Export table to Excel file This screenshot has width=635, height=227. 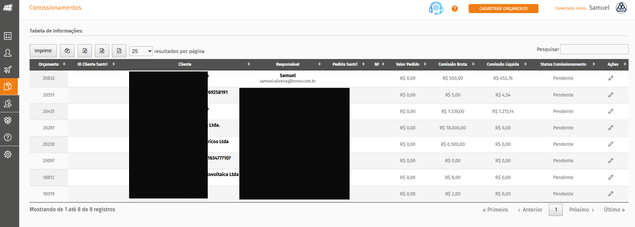click(x=85, y=51)
